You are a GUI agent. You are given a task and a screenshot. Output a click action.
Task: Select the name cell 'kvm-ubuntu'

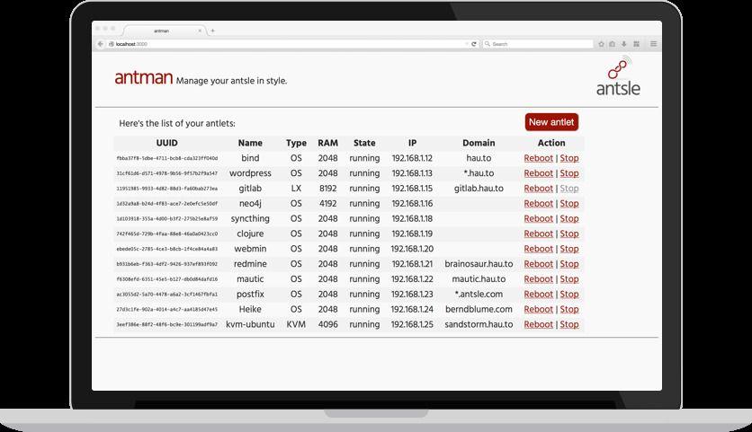[x=250, y=324]
